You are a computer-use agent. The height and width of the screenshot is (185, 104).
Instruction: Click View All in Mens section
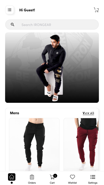click(x=88, y=113)
